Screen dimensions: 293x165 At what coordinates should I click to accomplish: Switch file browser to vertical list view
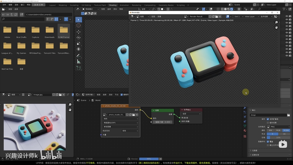pyautogui.click(x=48, y=19)
